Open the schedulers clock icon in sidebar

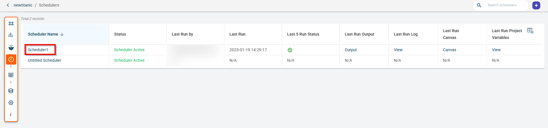[11, 59]
